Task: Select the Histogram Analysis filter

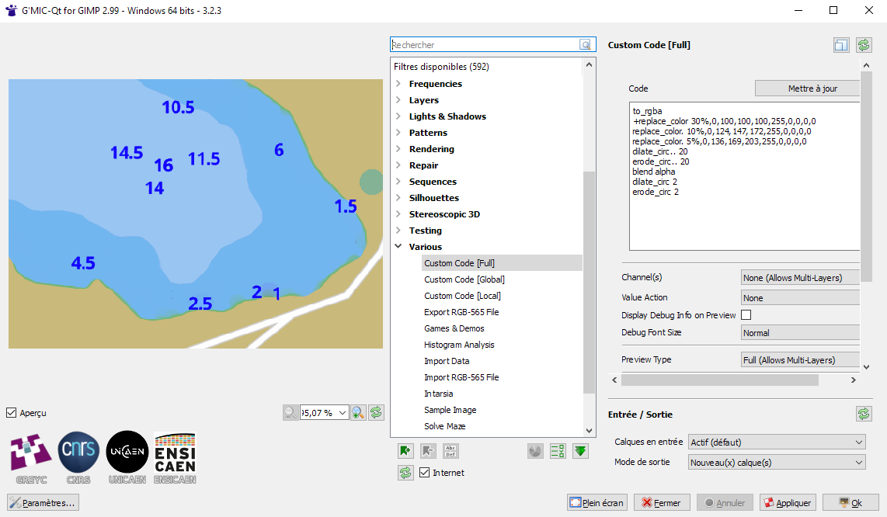Action: 459,345
